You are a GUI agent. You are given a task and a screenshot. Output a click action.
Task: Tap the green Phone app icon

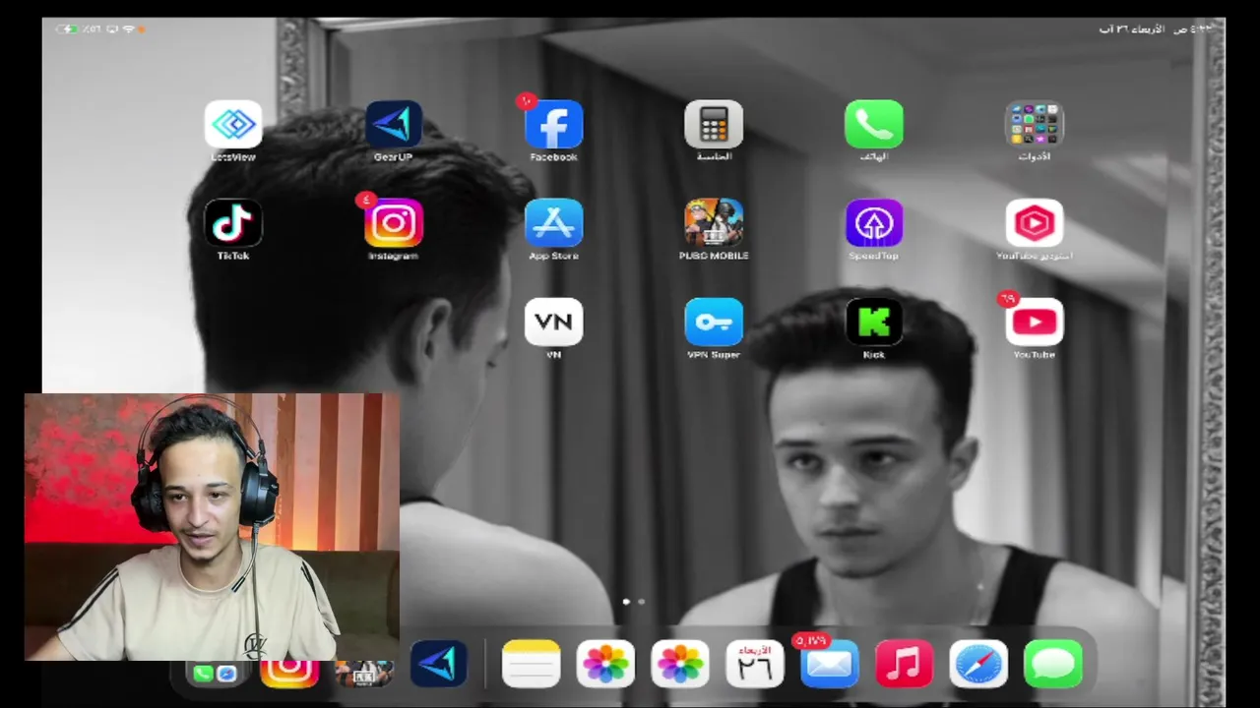coord(874,125)
